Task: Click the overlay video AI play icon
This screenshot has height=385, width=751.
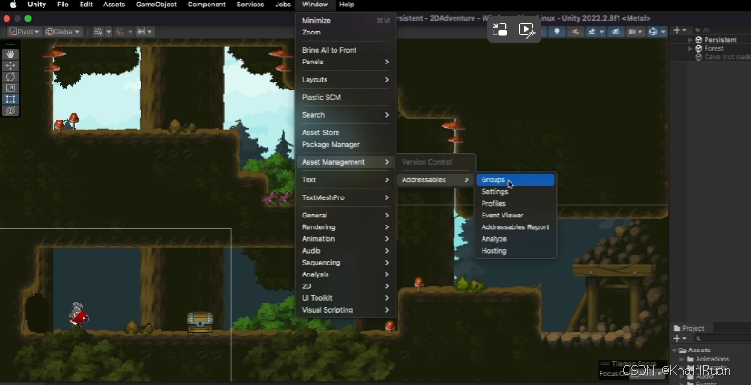Action: 527,30
